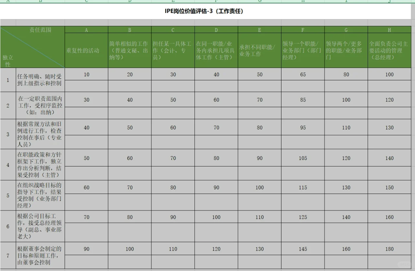
Task: Select the cell containing value 10
Action: 86,74
